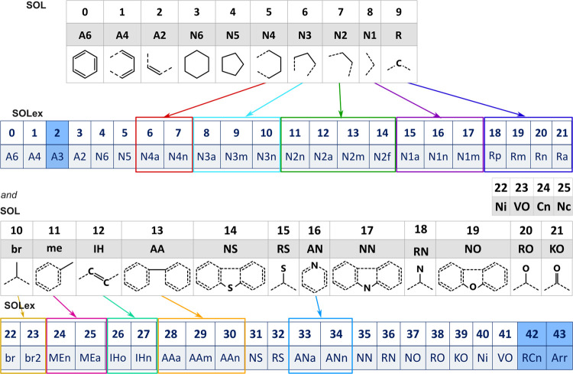Select the ANa cell in the light-blue box
The width and height of the screenshot is (573, 374).
305,357
